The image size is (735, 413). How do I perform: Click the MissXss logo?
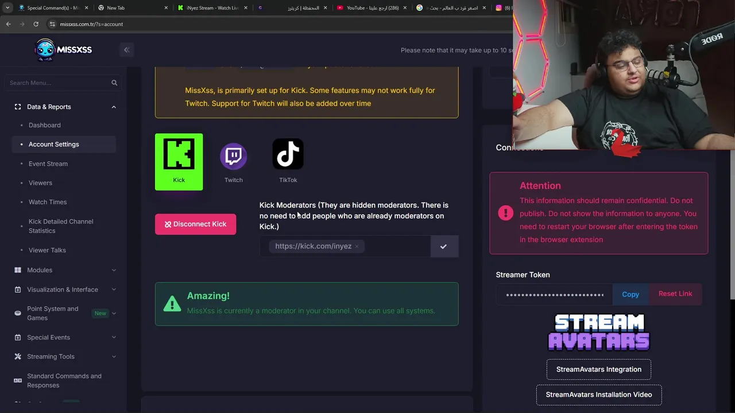point(63,50)
